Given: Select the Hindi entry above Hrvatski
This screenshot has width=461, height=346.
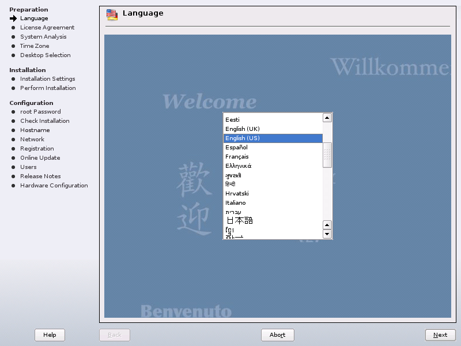Looking at the screenshot, I should [x=273, y=185].
